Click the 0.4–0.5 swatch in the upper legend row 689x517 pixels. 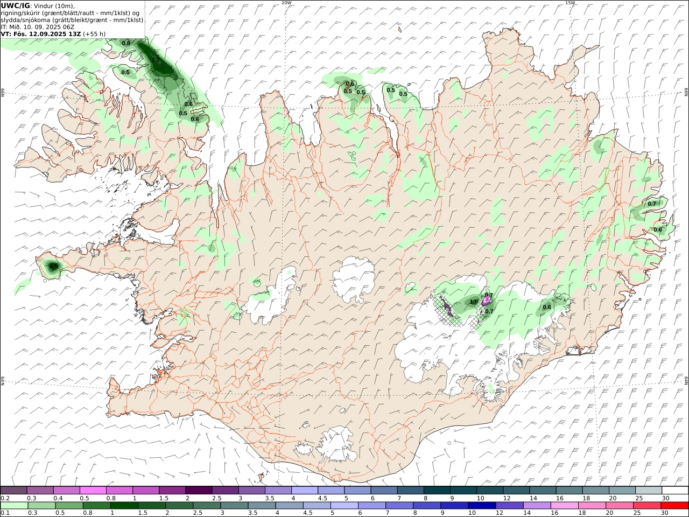66,490
